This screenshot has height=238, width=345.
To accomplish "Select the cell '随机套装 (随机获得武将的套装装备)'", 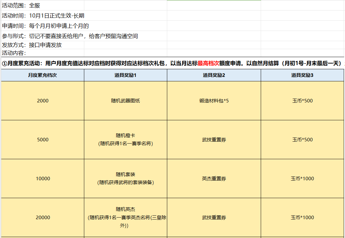I will pos(126,179).
